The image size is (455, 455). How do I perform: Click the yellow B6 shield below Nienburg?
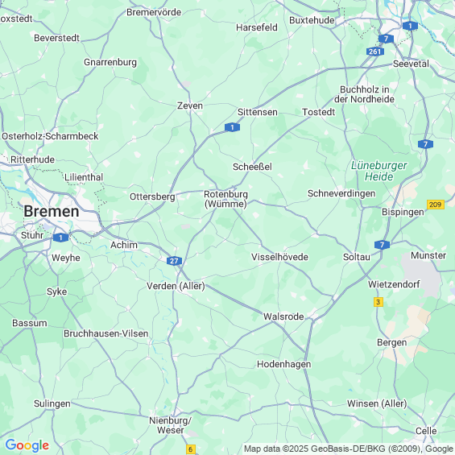click(191, 449)
